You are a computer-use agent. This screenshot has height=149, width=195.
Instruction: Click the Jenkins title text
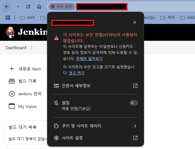pos(33,32)
